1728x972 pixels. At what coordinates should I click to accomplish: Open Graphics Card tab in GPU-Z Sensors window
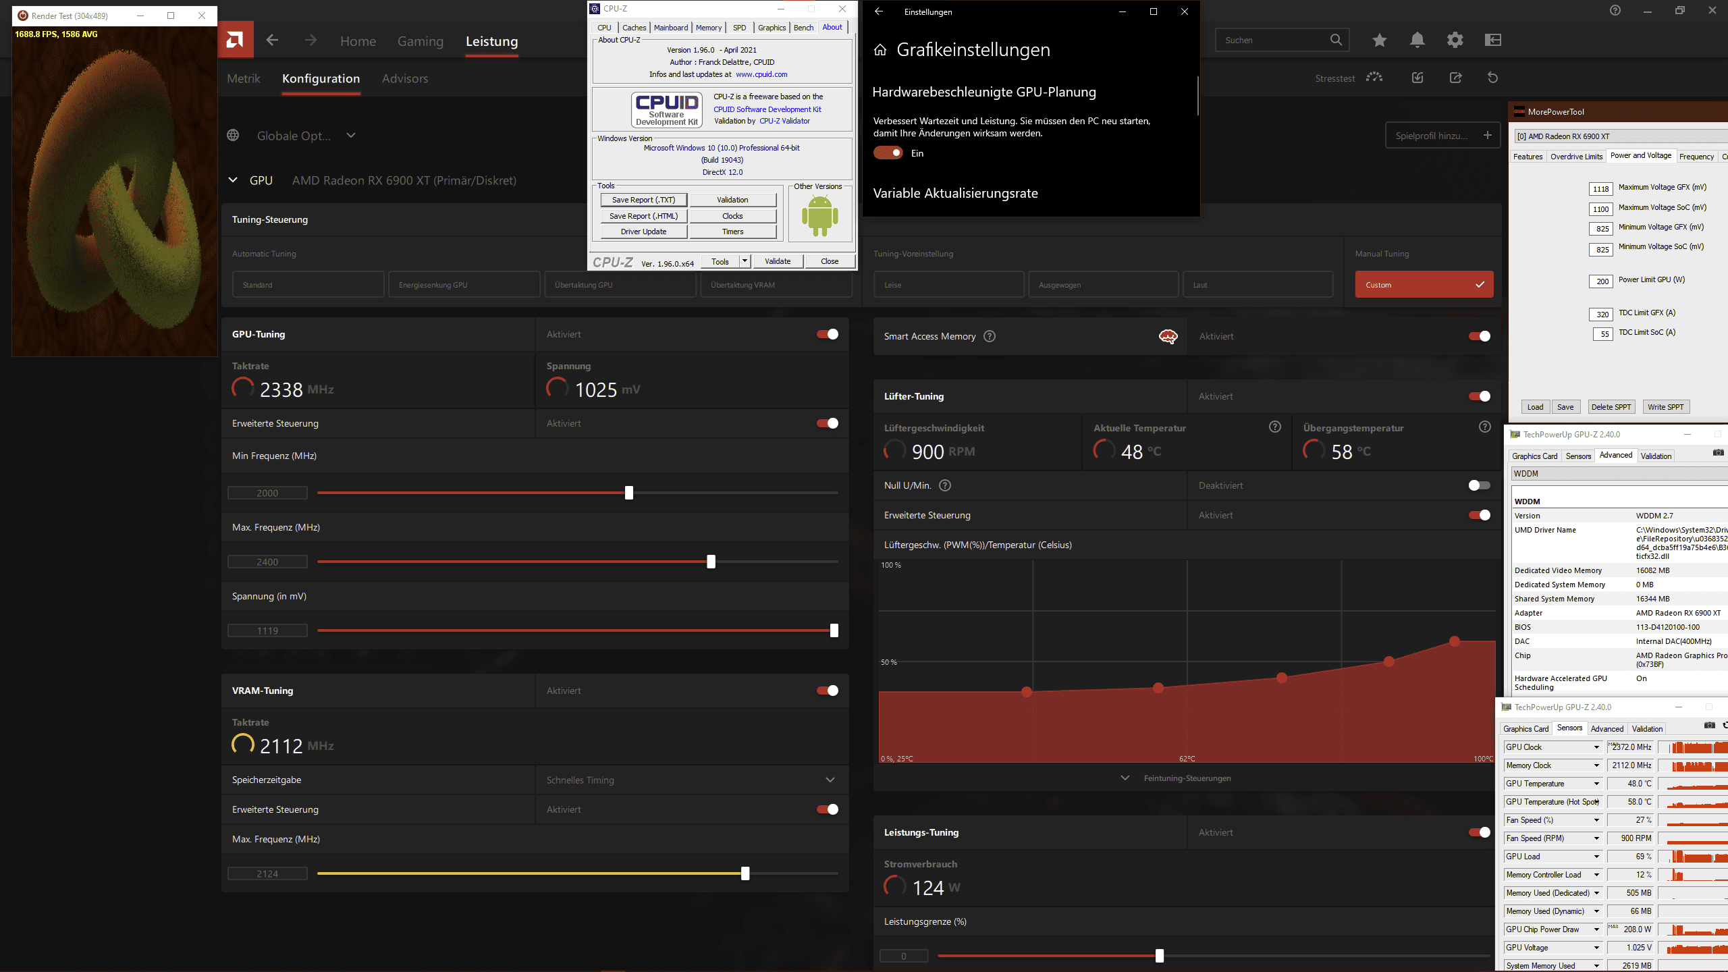click(x=1525, y=728)
